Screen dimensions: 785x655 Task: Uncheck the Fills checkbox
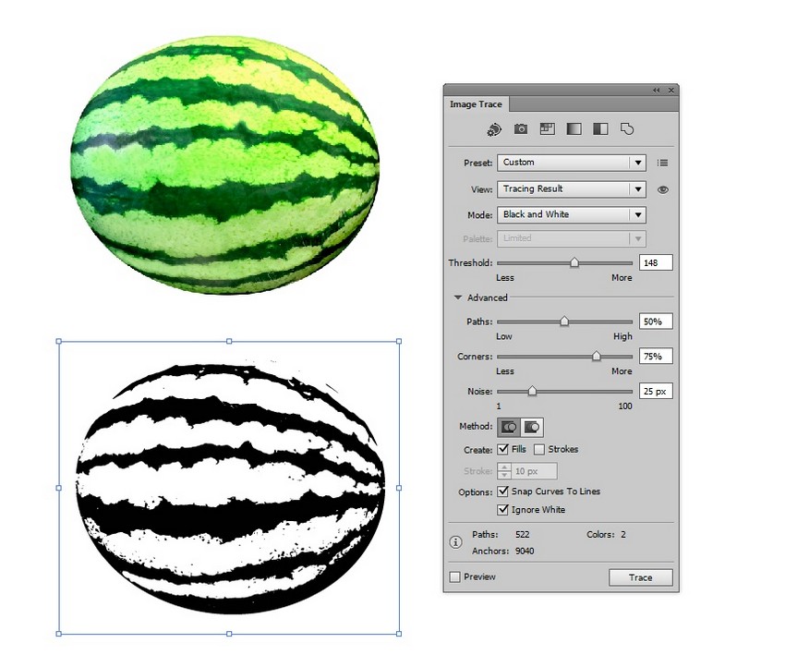point(502,449)
